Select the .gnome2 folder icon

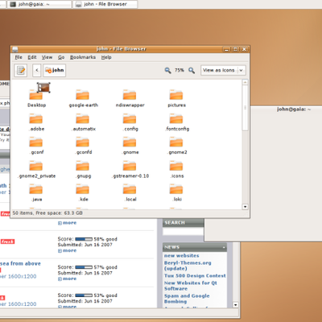176,142
